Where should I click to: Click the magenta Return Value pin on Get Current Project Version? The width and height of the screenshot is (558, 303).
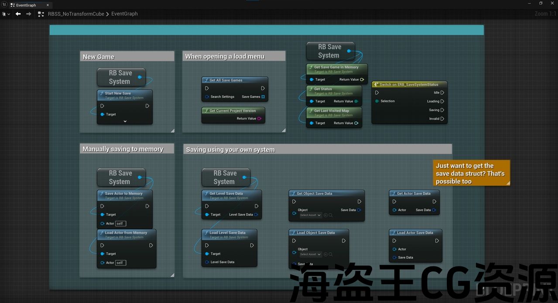point(259,119)
